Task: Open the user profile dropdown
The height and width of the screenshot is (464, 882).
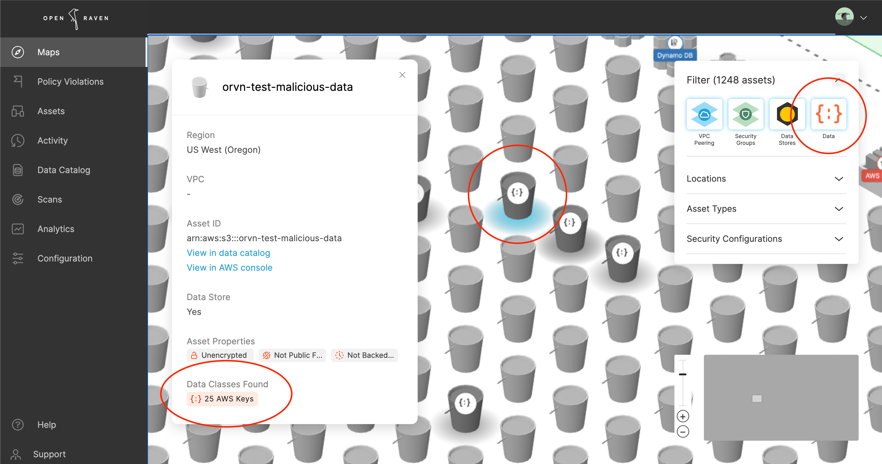Action: pos(863,18)
